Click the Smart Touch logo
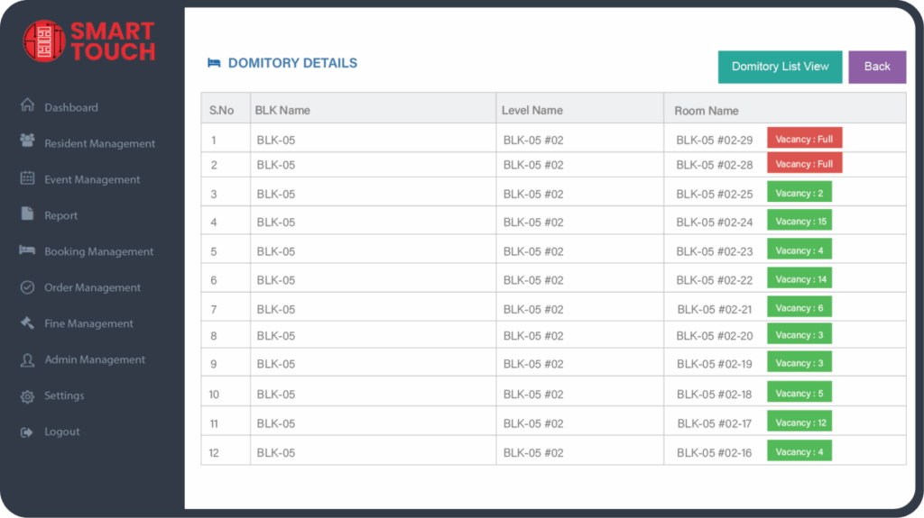Viewport: 924px width, 518px height. click(x=88, y=41)
